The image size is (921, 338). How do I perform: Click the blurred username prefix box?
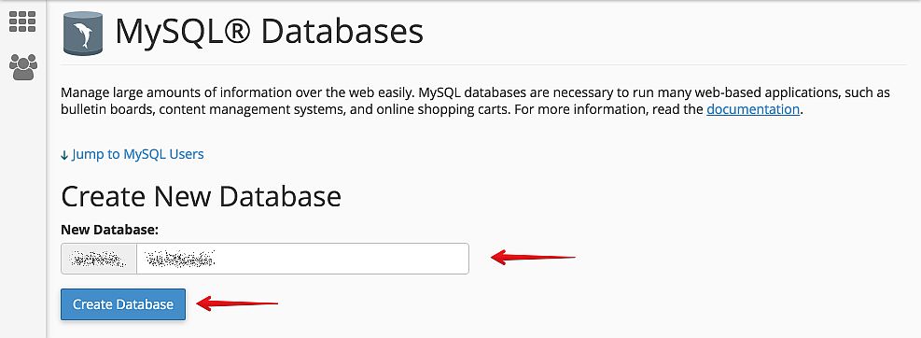tap(99, 259)
